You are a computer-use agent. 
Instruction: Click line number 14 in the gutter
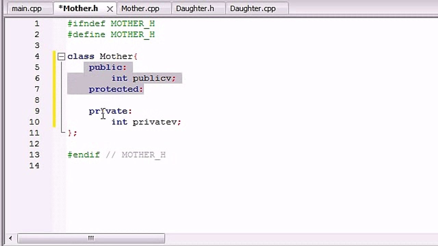point(34,166)
